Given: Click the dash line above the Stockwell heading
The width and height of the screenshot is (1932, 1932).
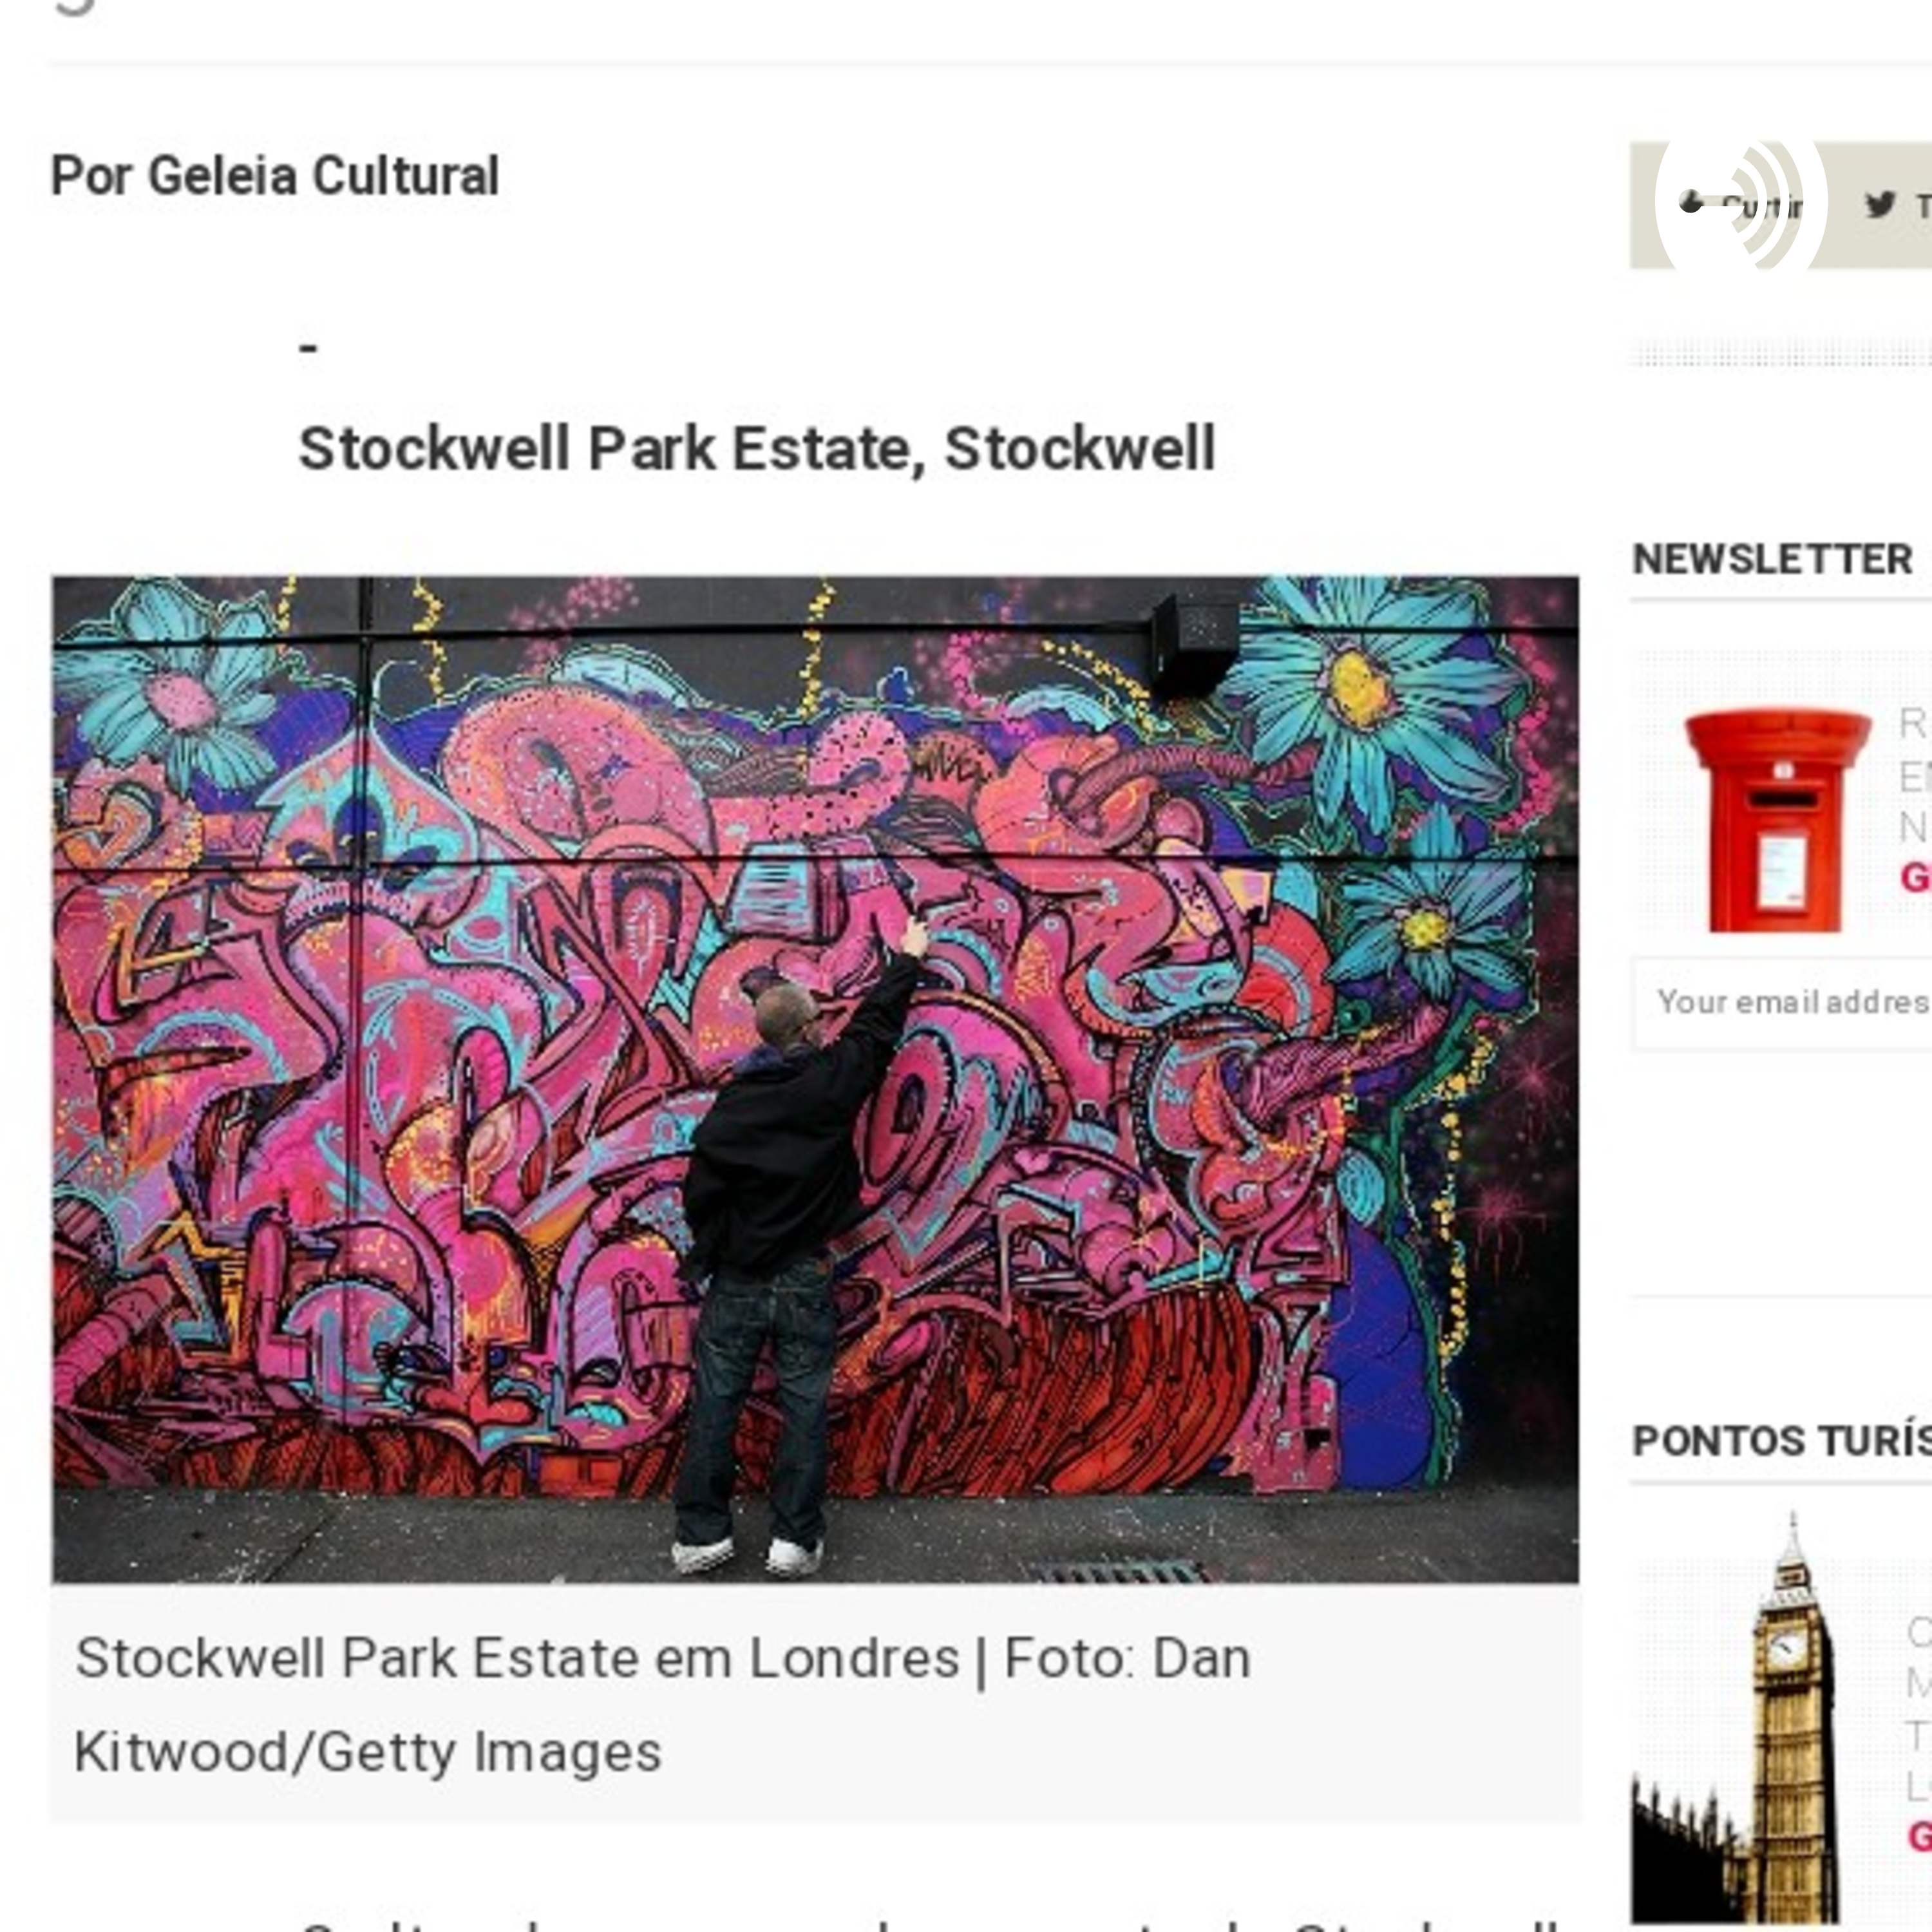Looking at the screenshot, I should point(309,348).
